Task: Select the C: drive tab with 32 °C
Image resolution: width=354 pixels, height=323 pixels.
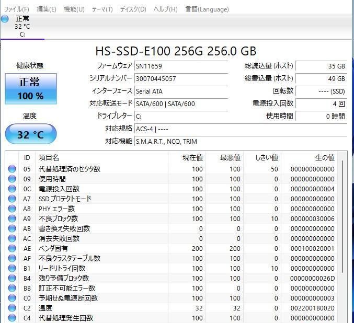Action: [22, 27]
